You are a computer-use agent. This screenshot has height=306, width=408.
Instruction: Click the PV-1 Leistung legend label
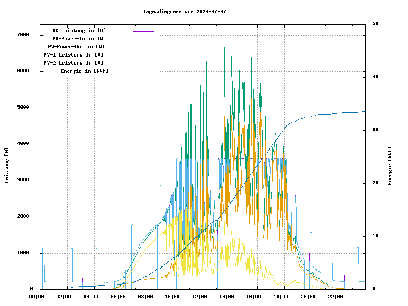point(74,55)
